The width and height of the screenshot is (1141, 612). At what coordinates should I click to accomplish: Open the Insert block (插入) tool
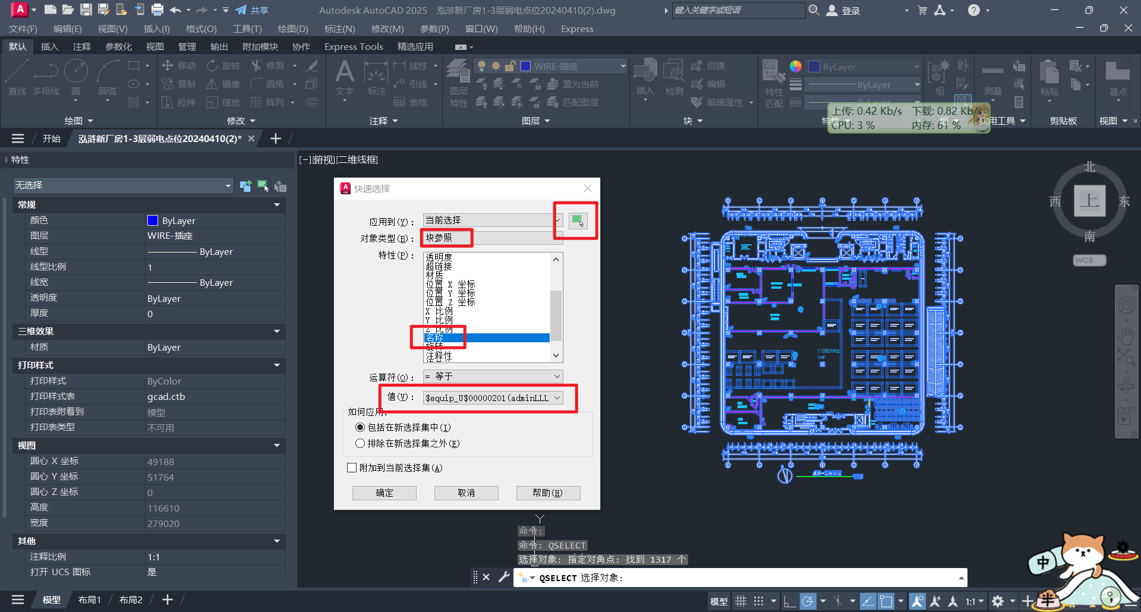click(x=645, y=77)
